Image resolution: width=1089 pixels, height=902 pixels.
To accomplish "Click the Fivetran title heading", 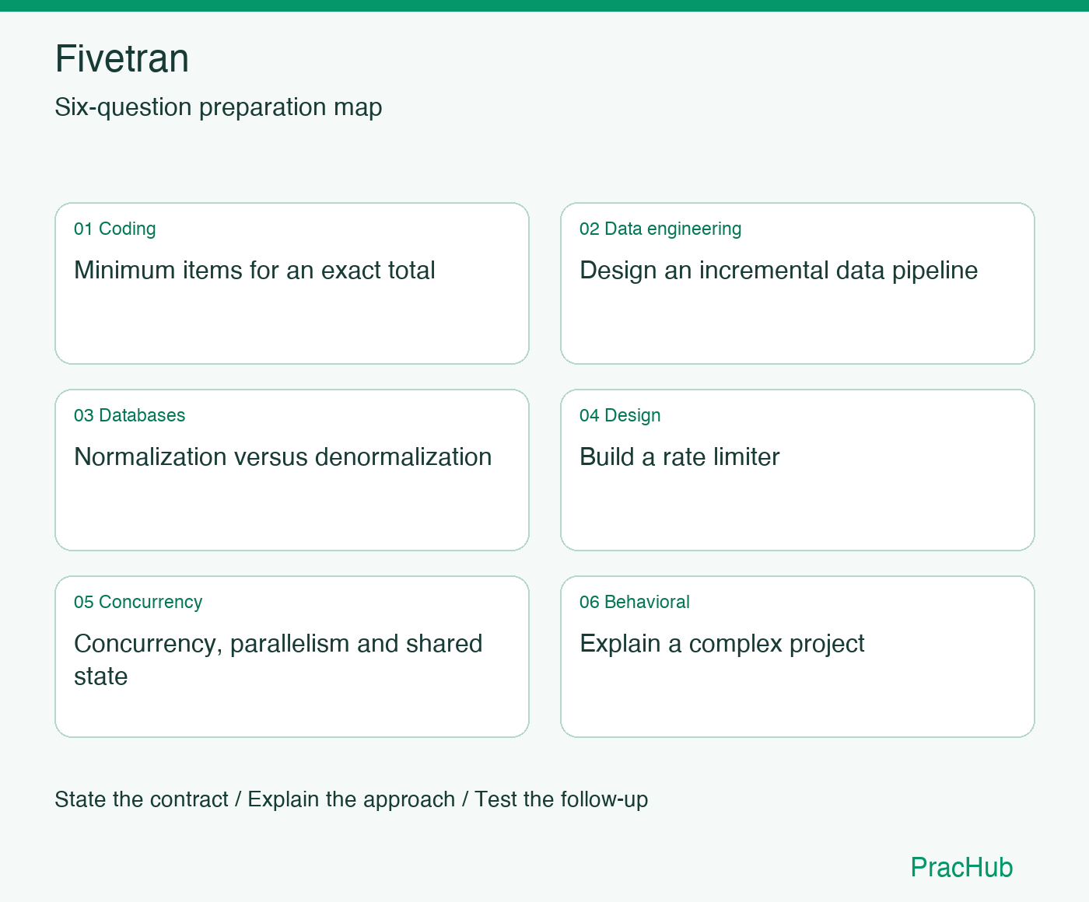I will click(122, 58).
